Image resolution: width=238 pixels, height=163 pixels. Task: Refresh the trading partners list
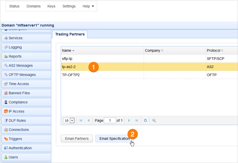pos(145,120)
